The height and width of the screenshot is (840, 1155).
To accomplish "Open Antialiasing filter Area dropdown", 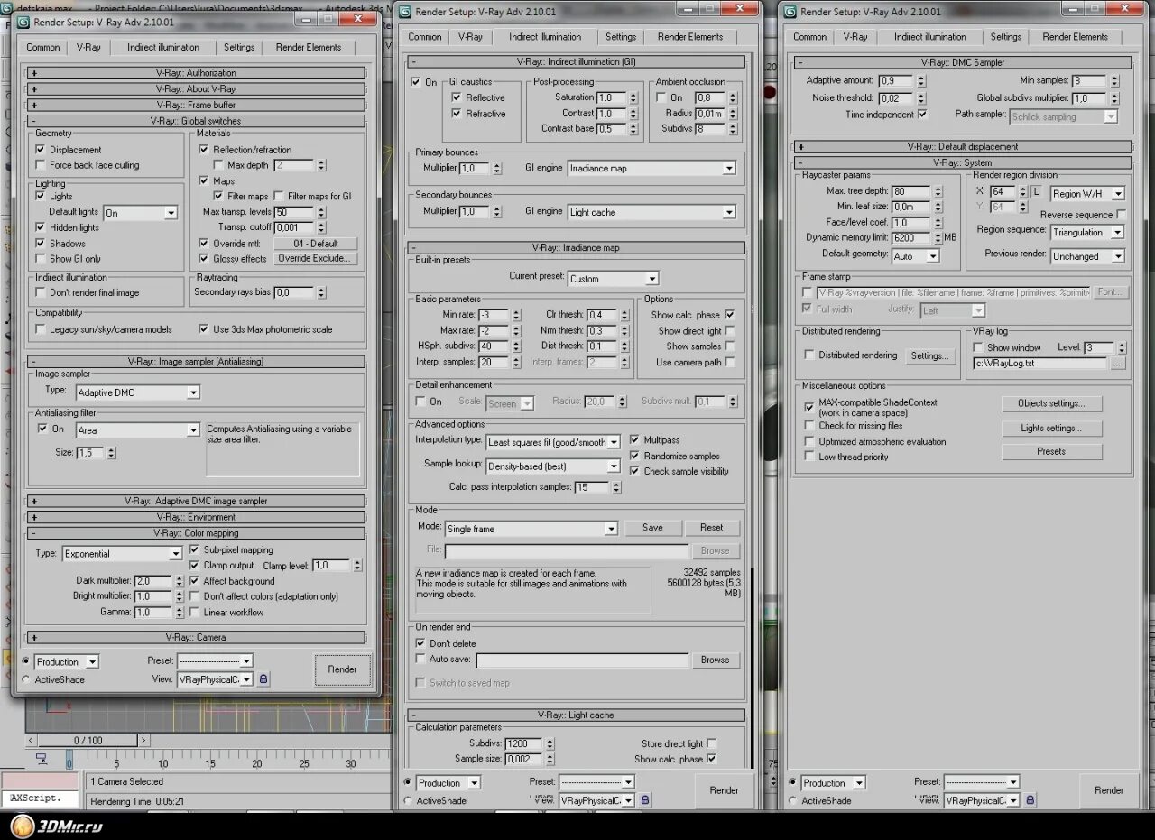I will point(137,430).
